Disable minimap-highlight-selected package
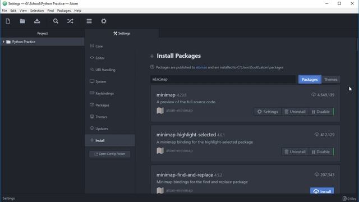 [321, 152]
